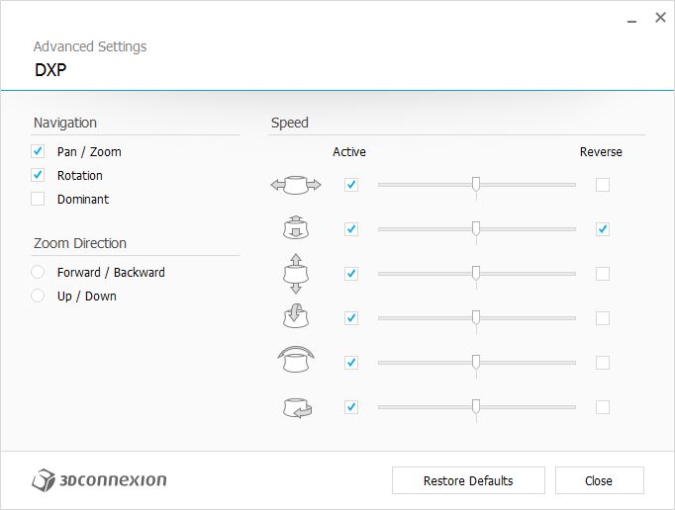Enable Reverse for up/down axis
This screenshot has width=675, height=510.
tap(603, 274)
